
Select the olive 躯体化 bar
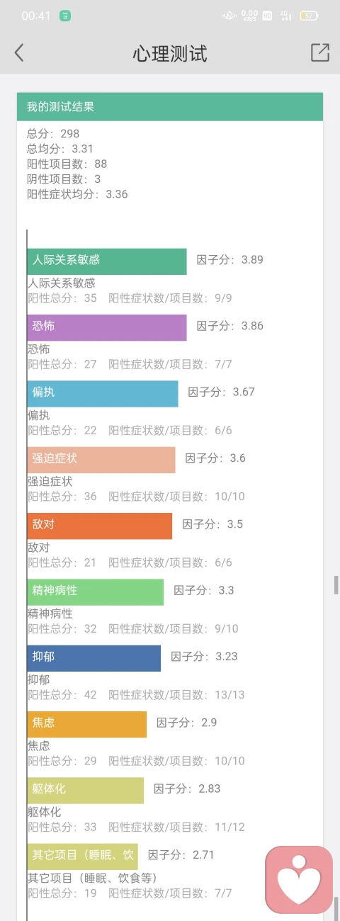pos(86,790)
